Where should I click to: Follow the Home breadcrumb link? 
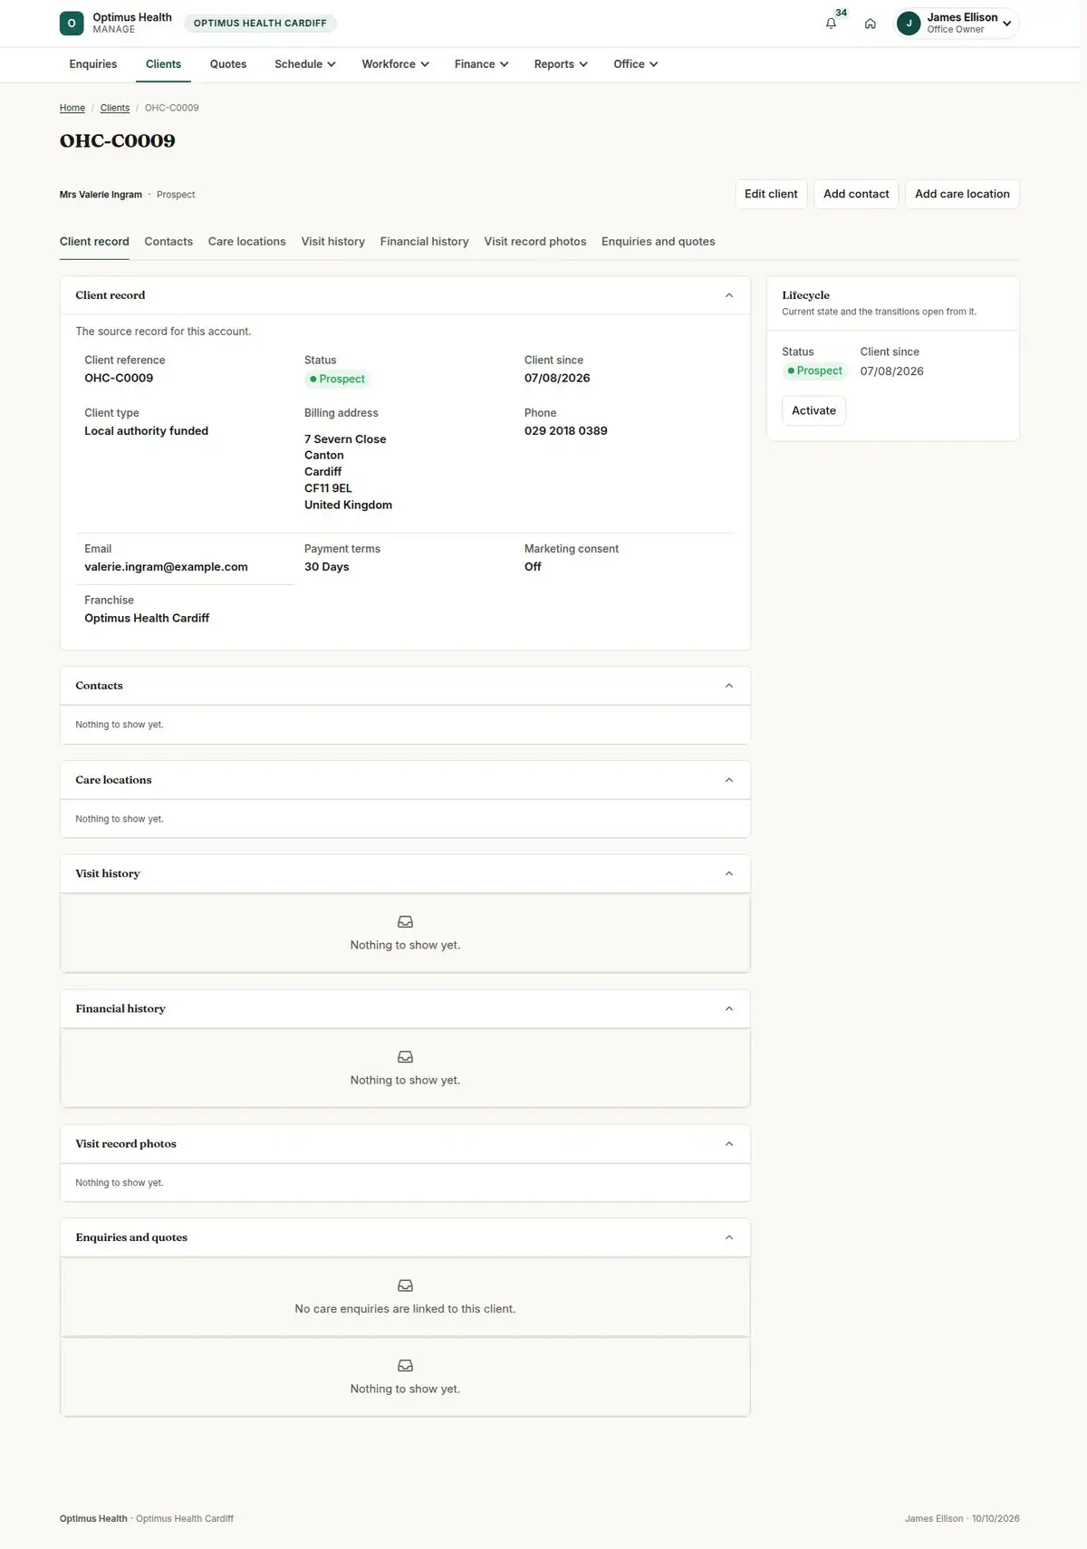click(72, 108)
